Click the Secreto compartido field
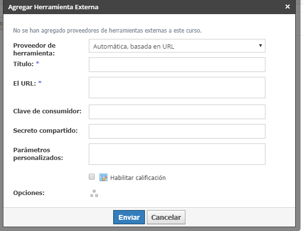 click(x=177, y=131)
